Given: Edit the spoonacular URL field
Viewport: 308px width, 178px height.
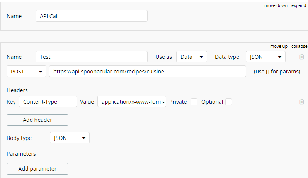Looking at the screenshot, I should (147, 72).
